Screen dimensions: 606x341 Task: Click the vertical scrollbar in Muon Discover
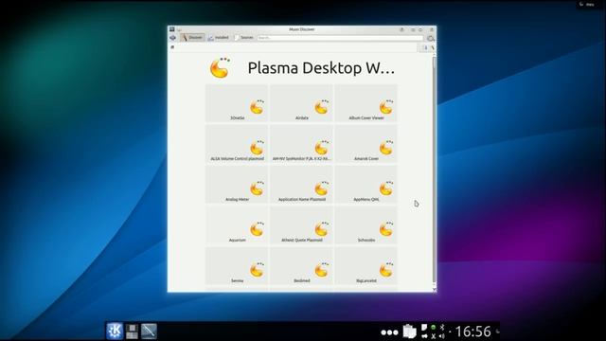click(x=434, y=170)
